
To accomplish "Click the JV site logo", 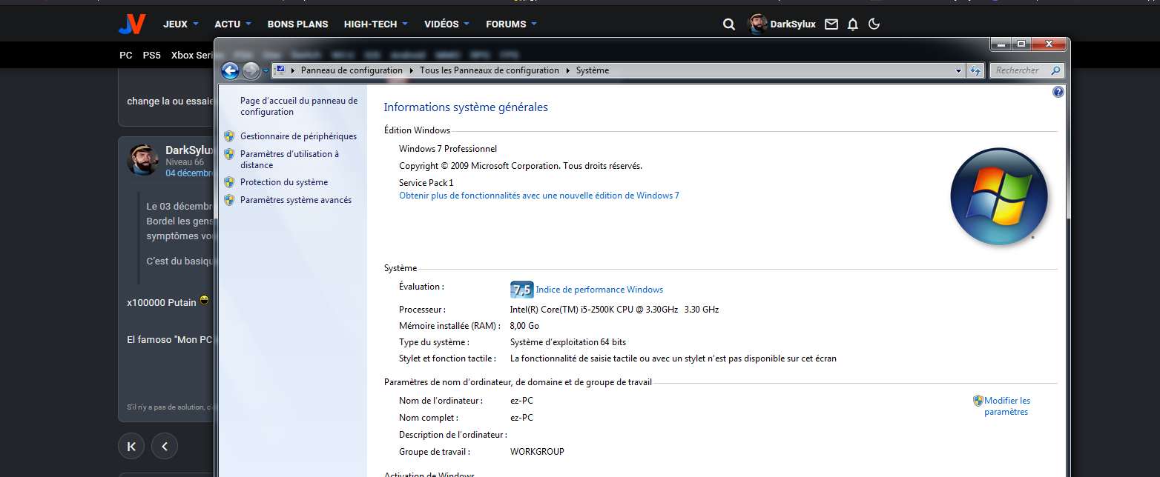I will [x=132, y=24].
